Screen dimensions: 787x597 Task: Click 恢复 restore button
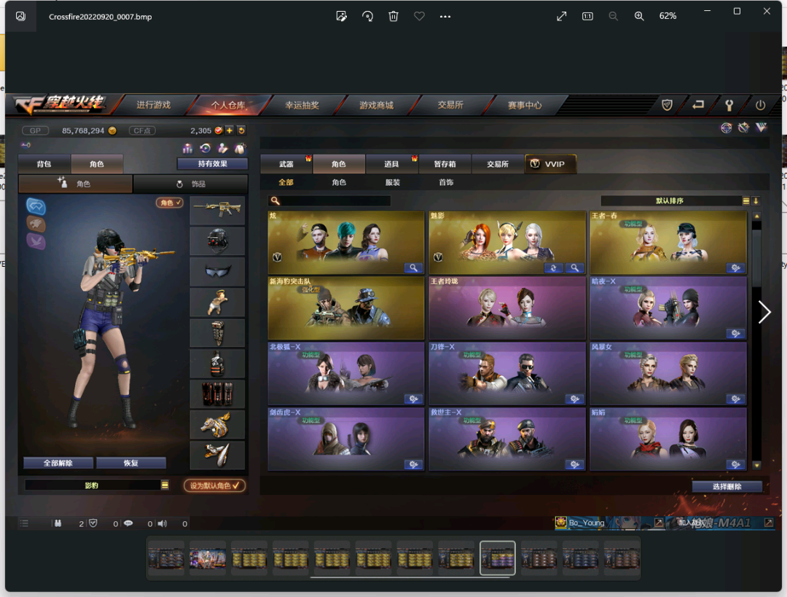[x=131, y=463]
